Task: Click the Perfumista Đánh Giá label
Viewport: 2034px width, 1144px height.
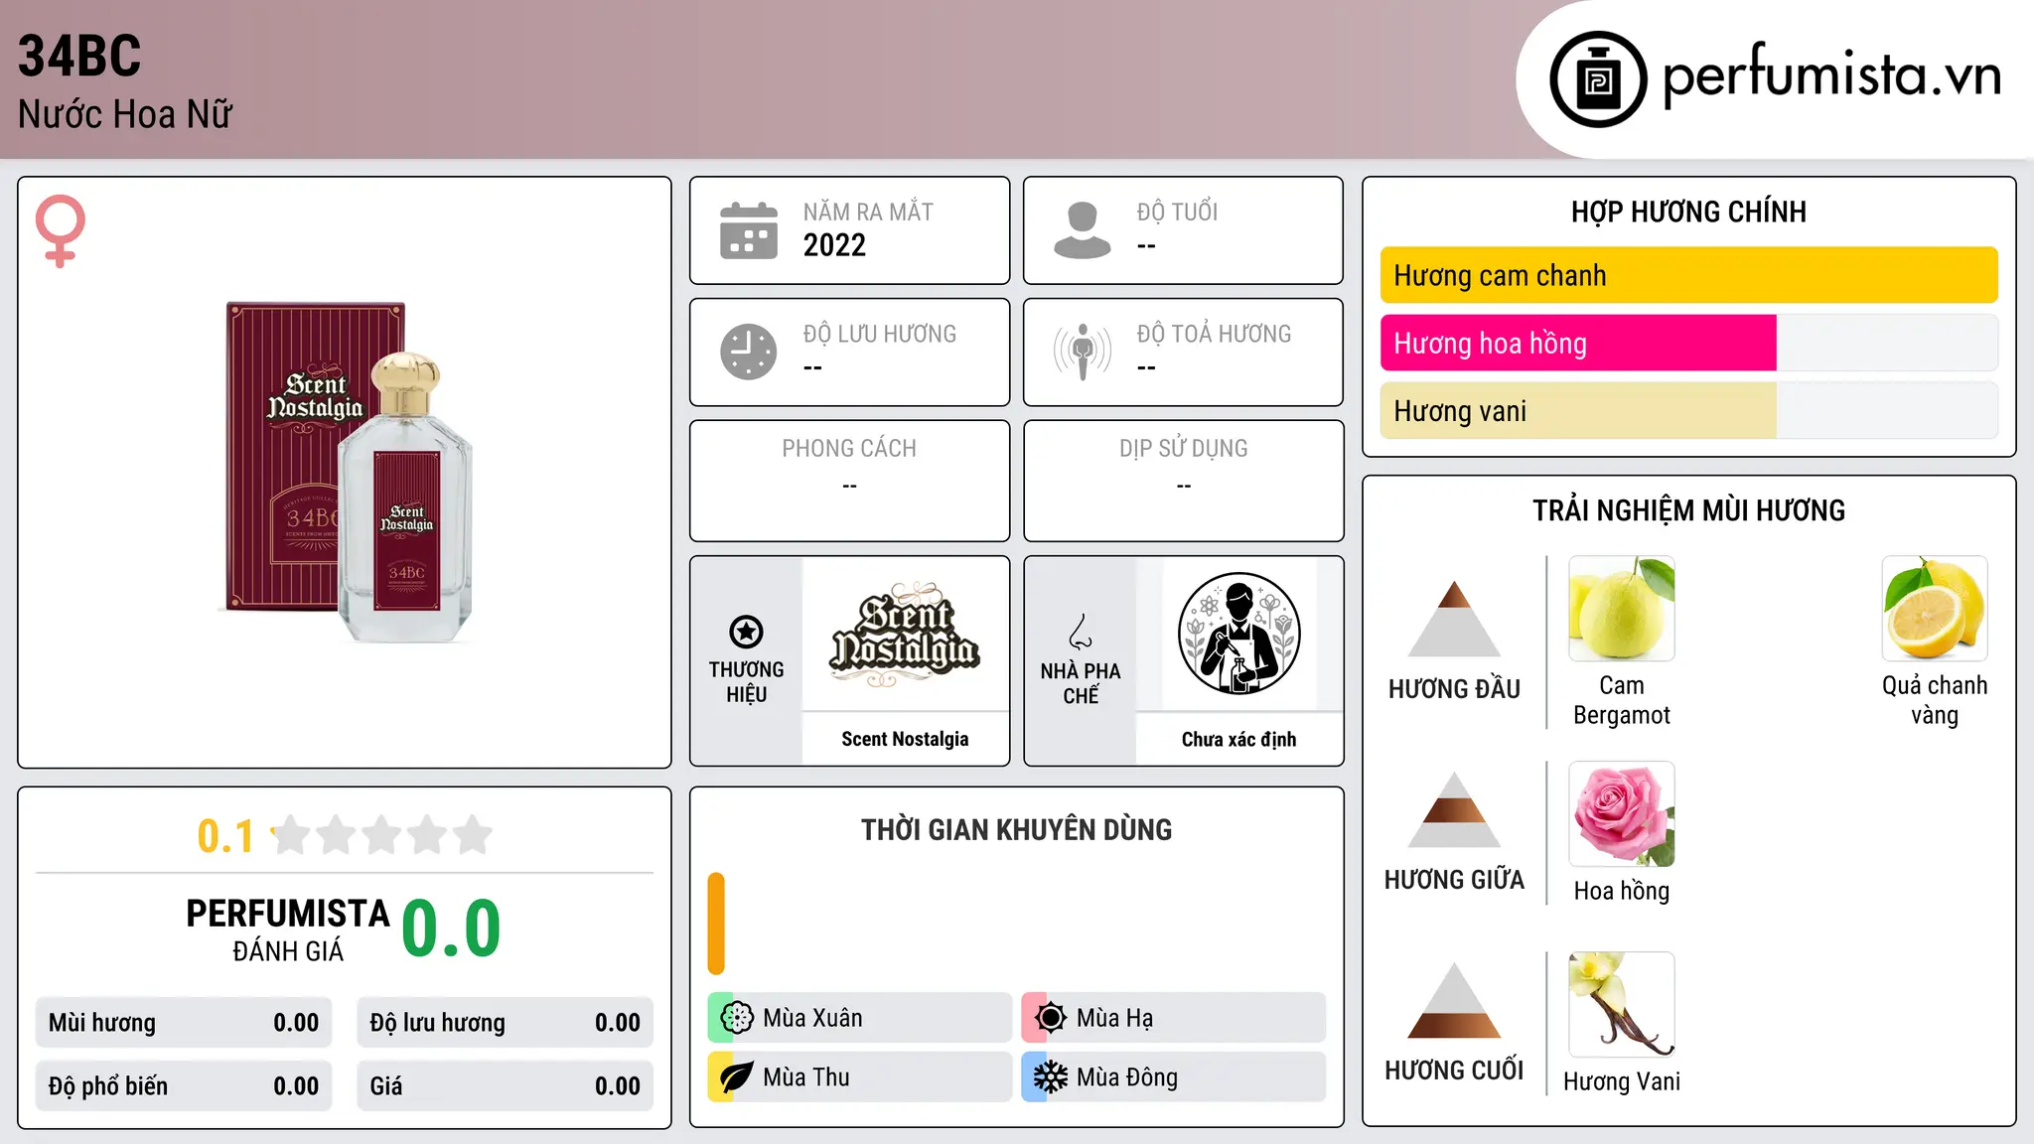Action: tap(288, 929)
